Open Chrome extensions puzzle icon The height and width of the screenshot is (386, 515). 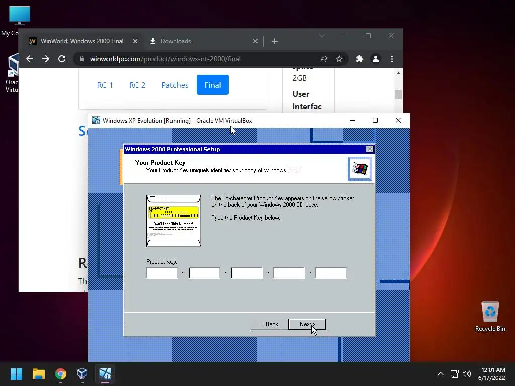[359, 59]
